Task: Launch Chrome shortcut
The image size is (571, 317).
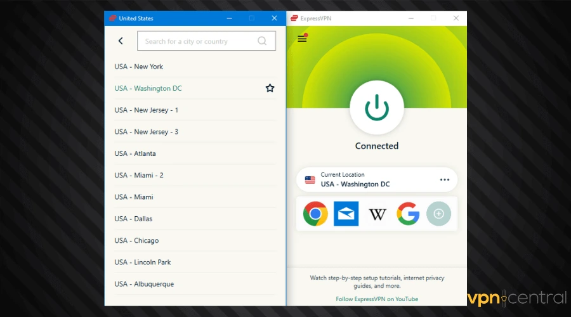Action: coord(315,214)
